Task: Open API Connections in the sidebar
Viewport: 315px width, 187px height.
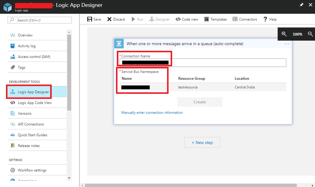Action: (31, 124)
